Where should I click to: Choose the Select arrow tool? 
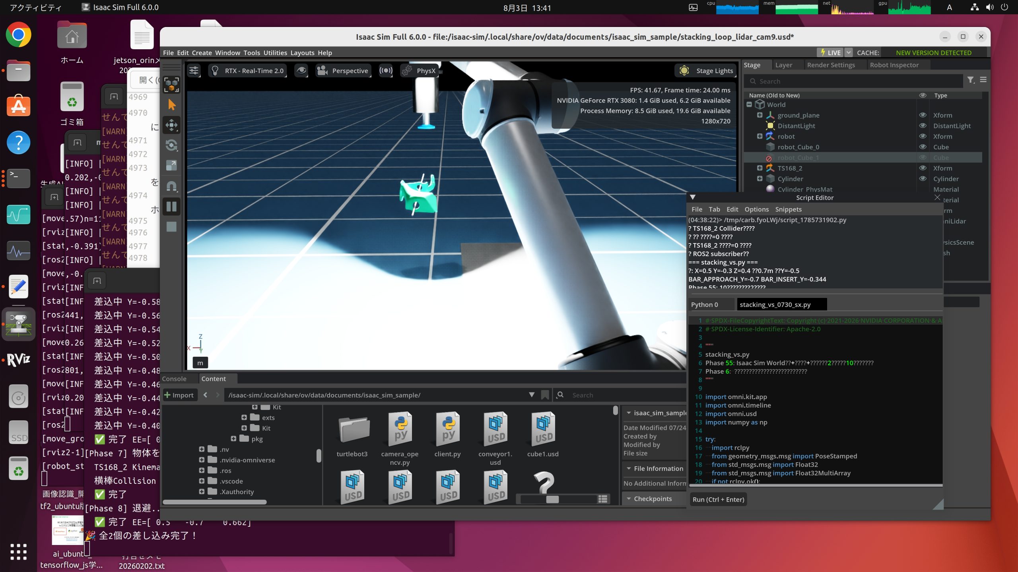171,105
